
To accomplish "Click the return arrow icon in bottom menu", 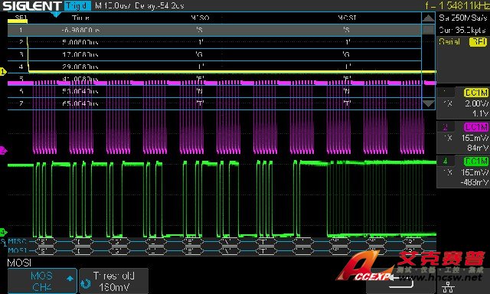I will [x=401, y=282].
